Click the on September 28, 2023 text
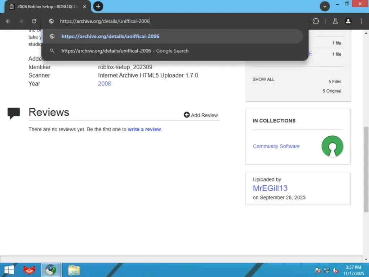This screenshot has width=369, height=277. tap(279, 197)
